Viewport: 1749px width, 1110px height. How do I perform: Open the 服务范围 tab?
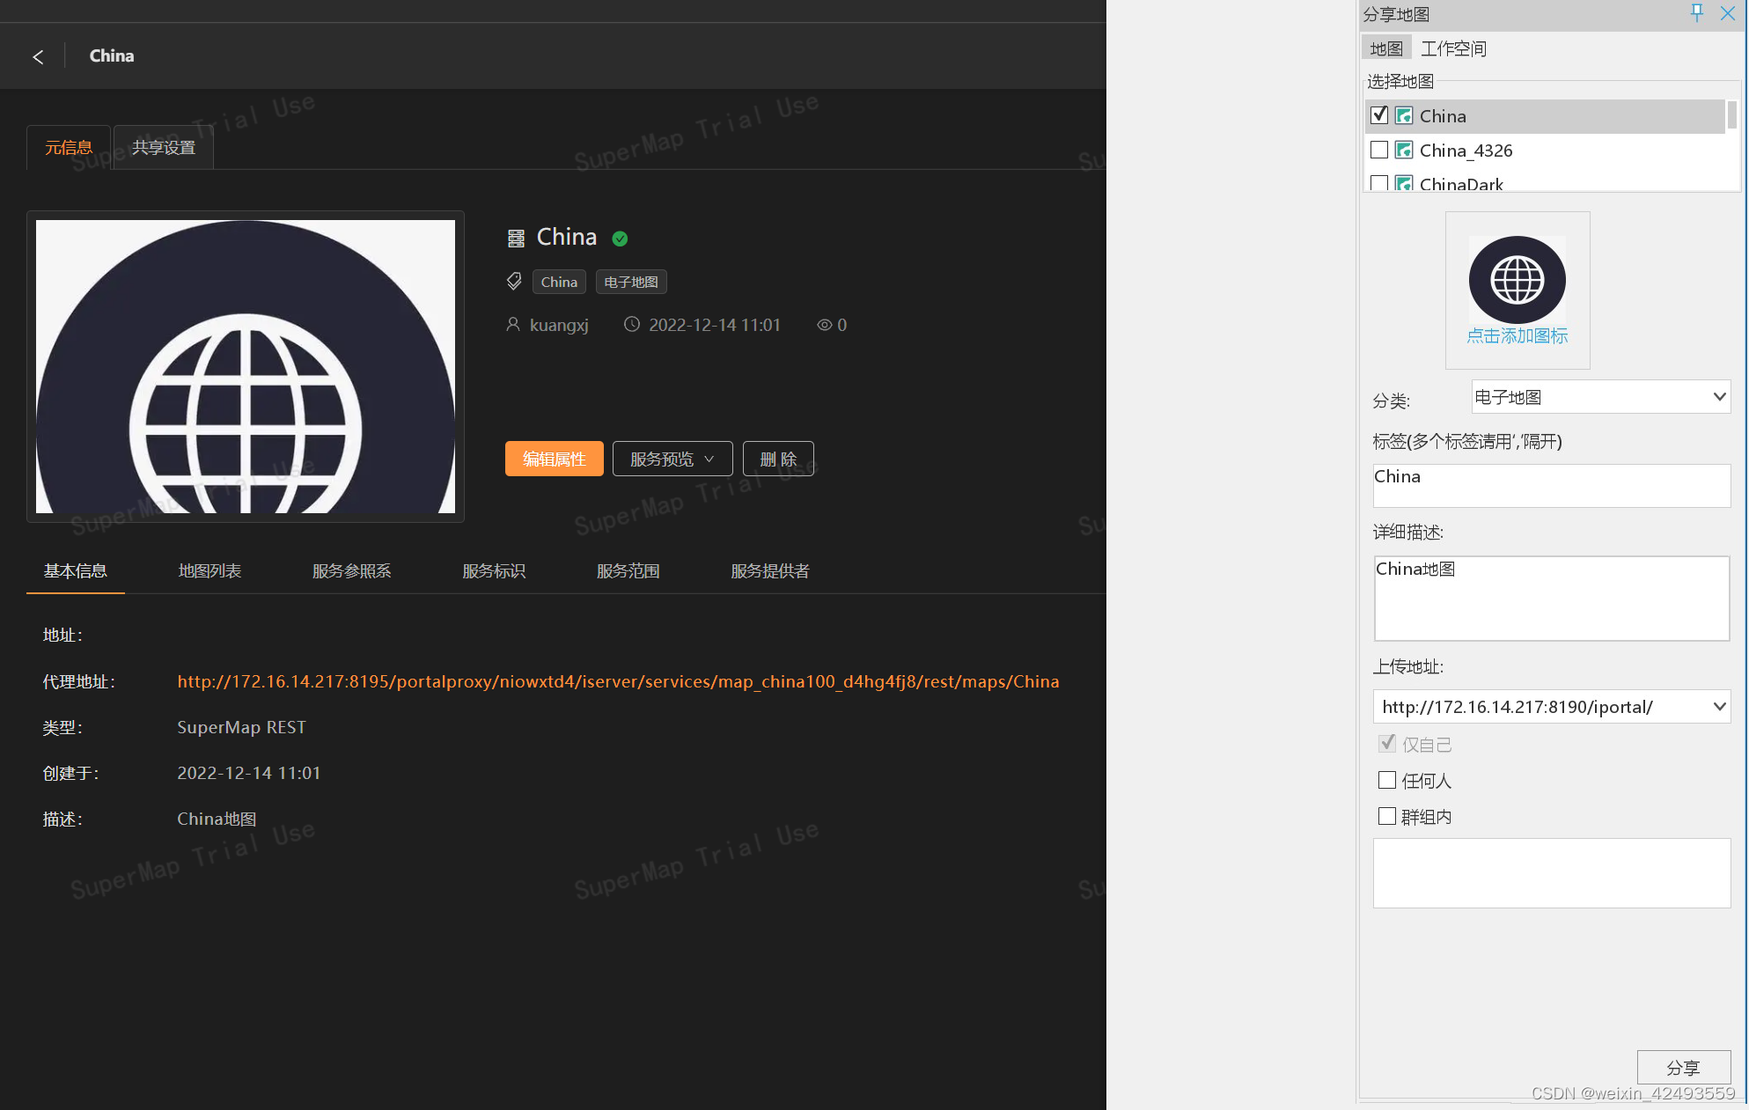[x=628, y=571]
